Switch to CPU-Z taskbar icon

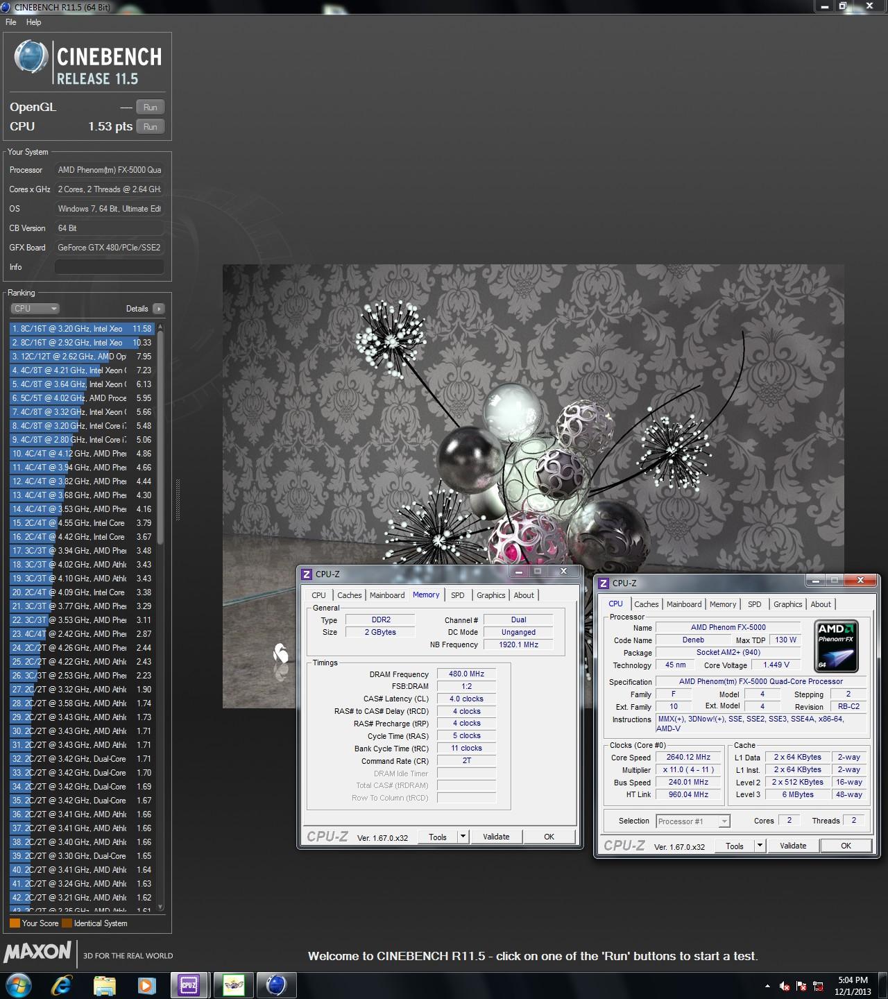(189, 984)
